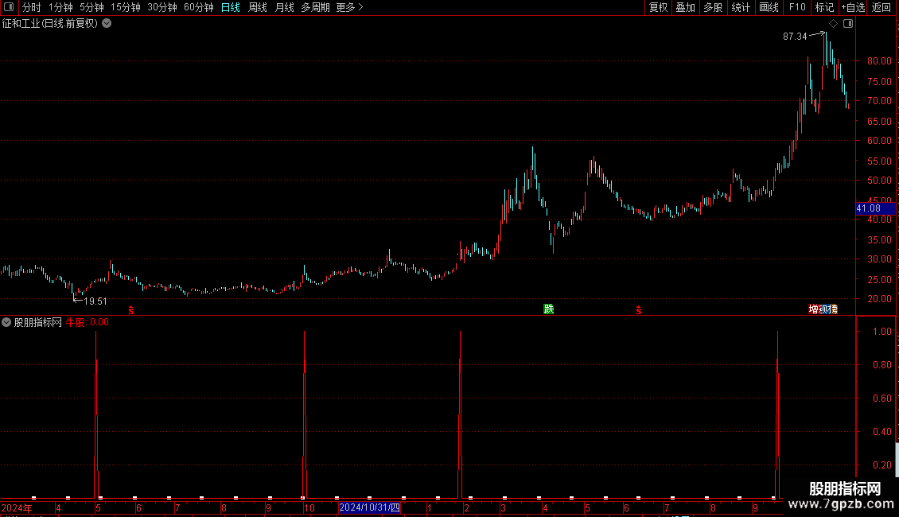Image resolution: width=899 pixels, height=517 pixels.
Task: Toggle the right side panel icon
Action: 848,24
